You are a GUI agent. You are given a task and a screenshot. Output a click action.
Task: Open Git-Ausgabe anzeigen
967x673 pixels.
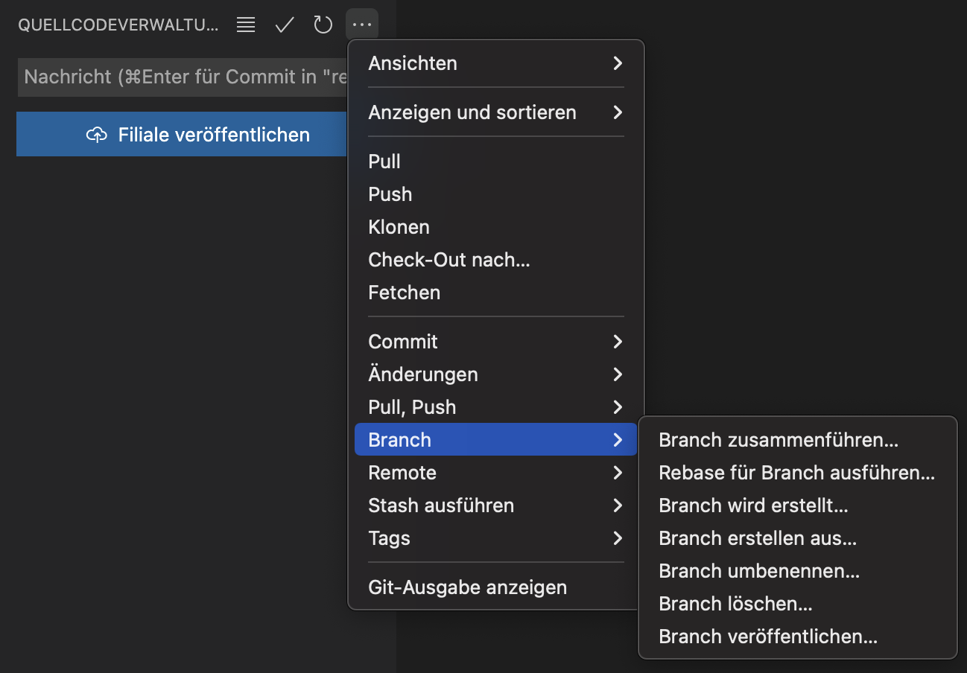tap(467, 587)
